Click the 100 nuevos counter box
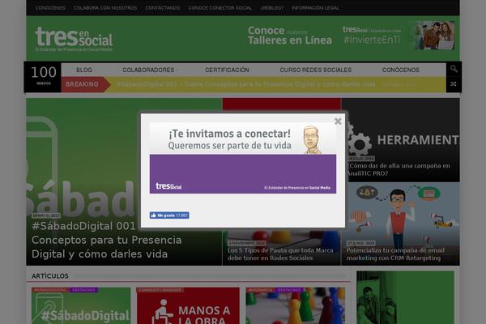 click(x=44, y=77)
